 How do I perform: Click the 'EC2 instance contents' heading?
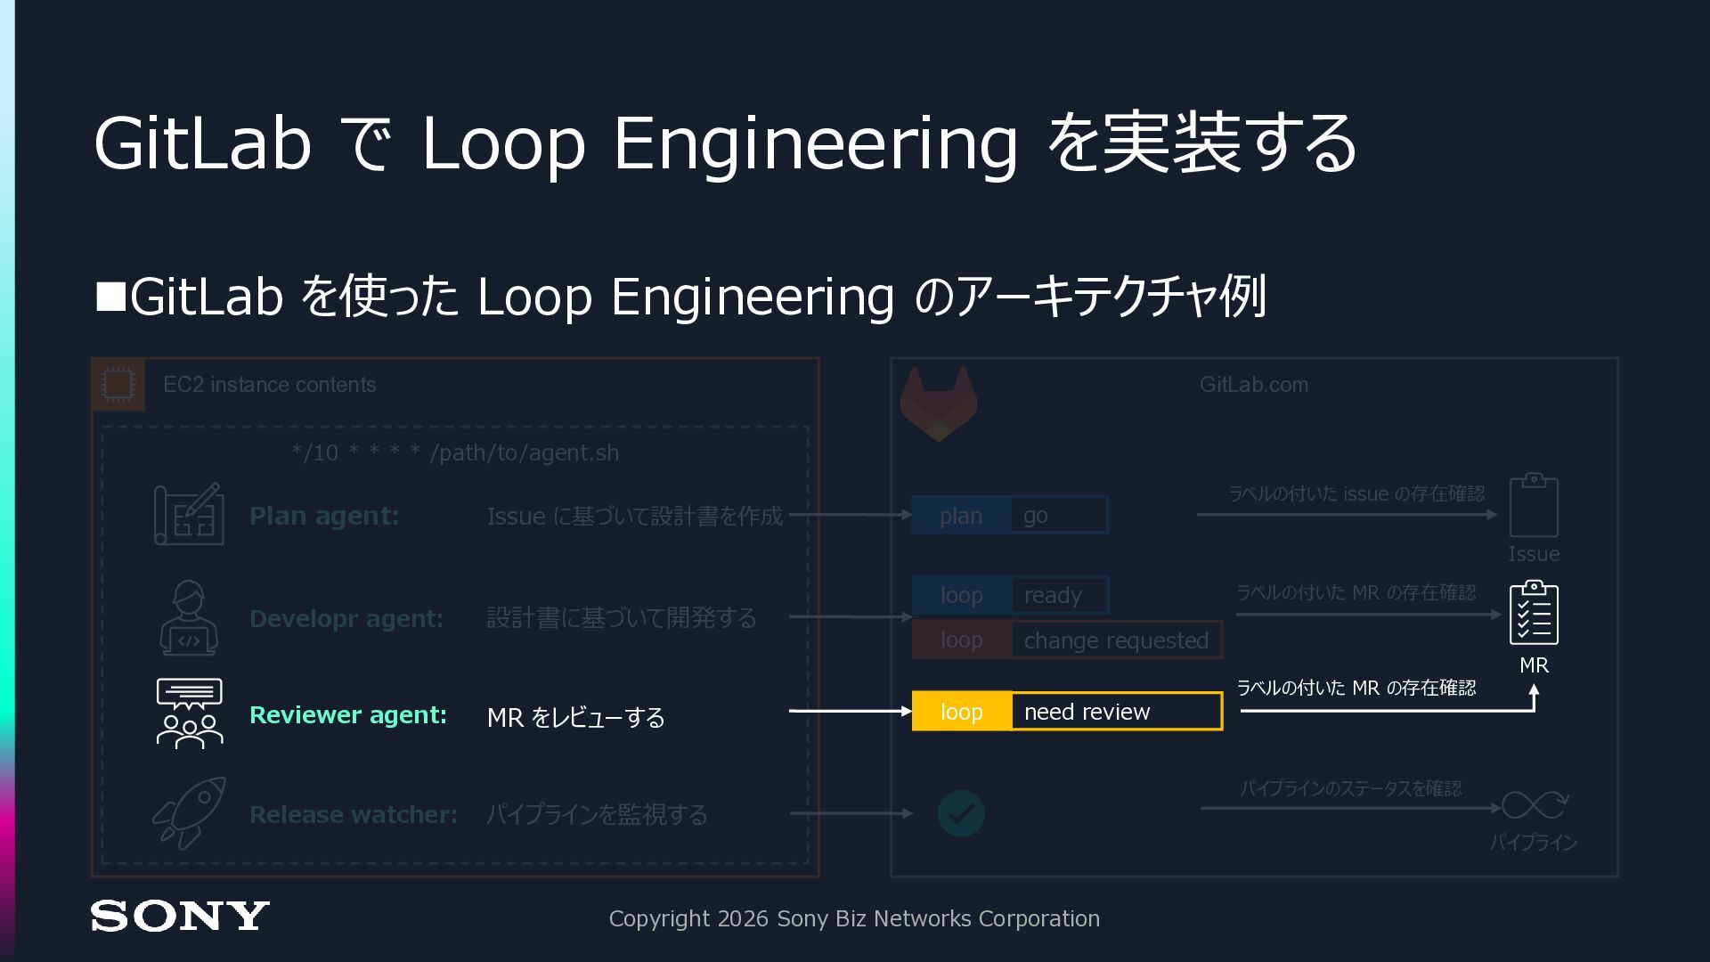click(269, 385)
